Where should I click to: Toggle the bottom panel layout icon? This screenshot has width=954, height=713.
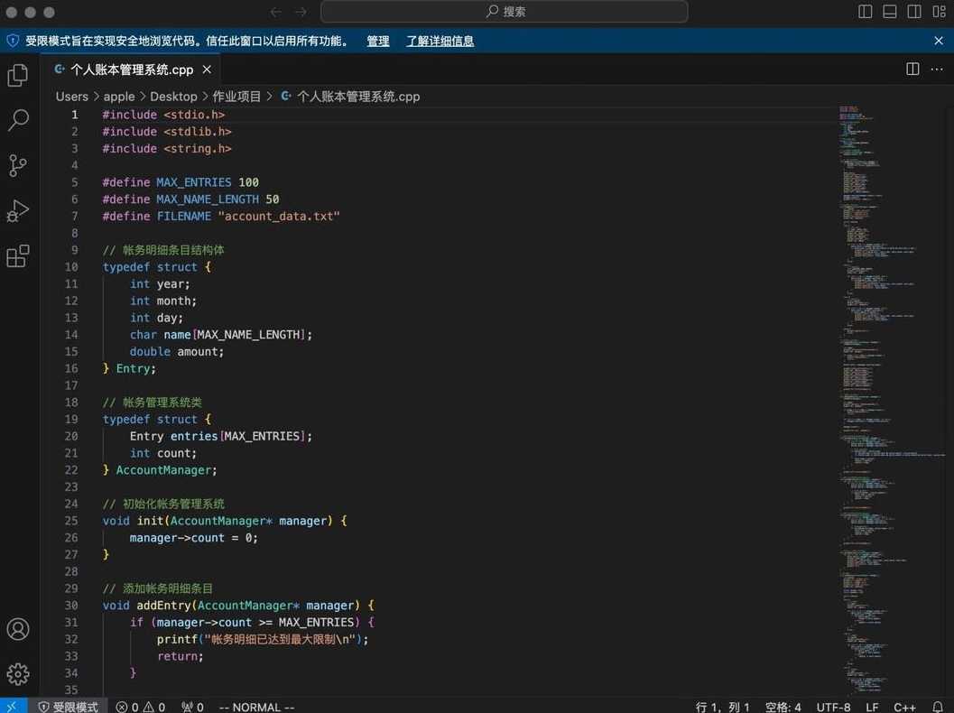(x=890, y=12)
